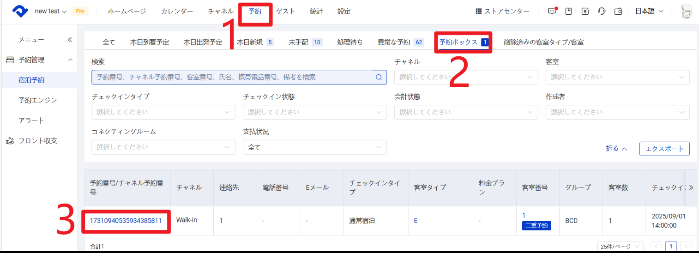Collapse the sidebar with the double-chevron icon
This screenshot has height=253, width=699.
(70, 40)
